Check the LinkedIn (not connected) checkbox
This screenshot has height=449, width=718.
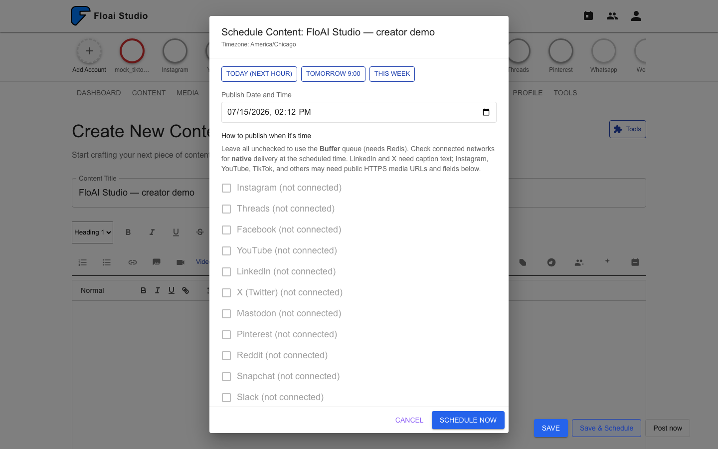(x=226, y=272)
